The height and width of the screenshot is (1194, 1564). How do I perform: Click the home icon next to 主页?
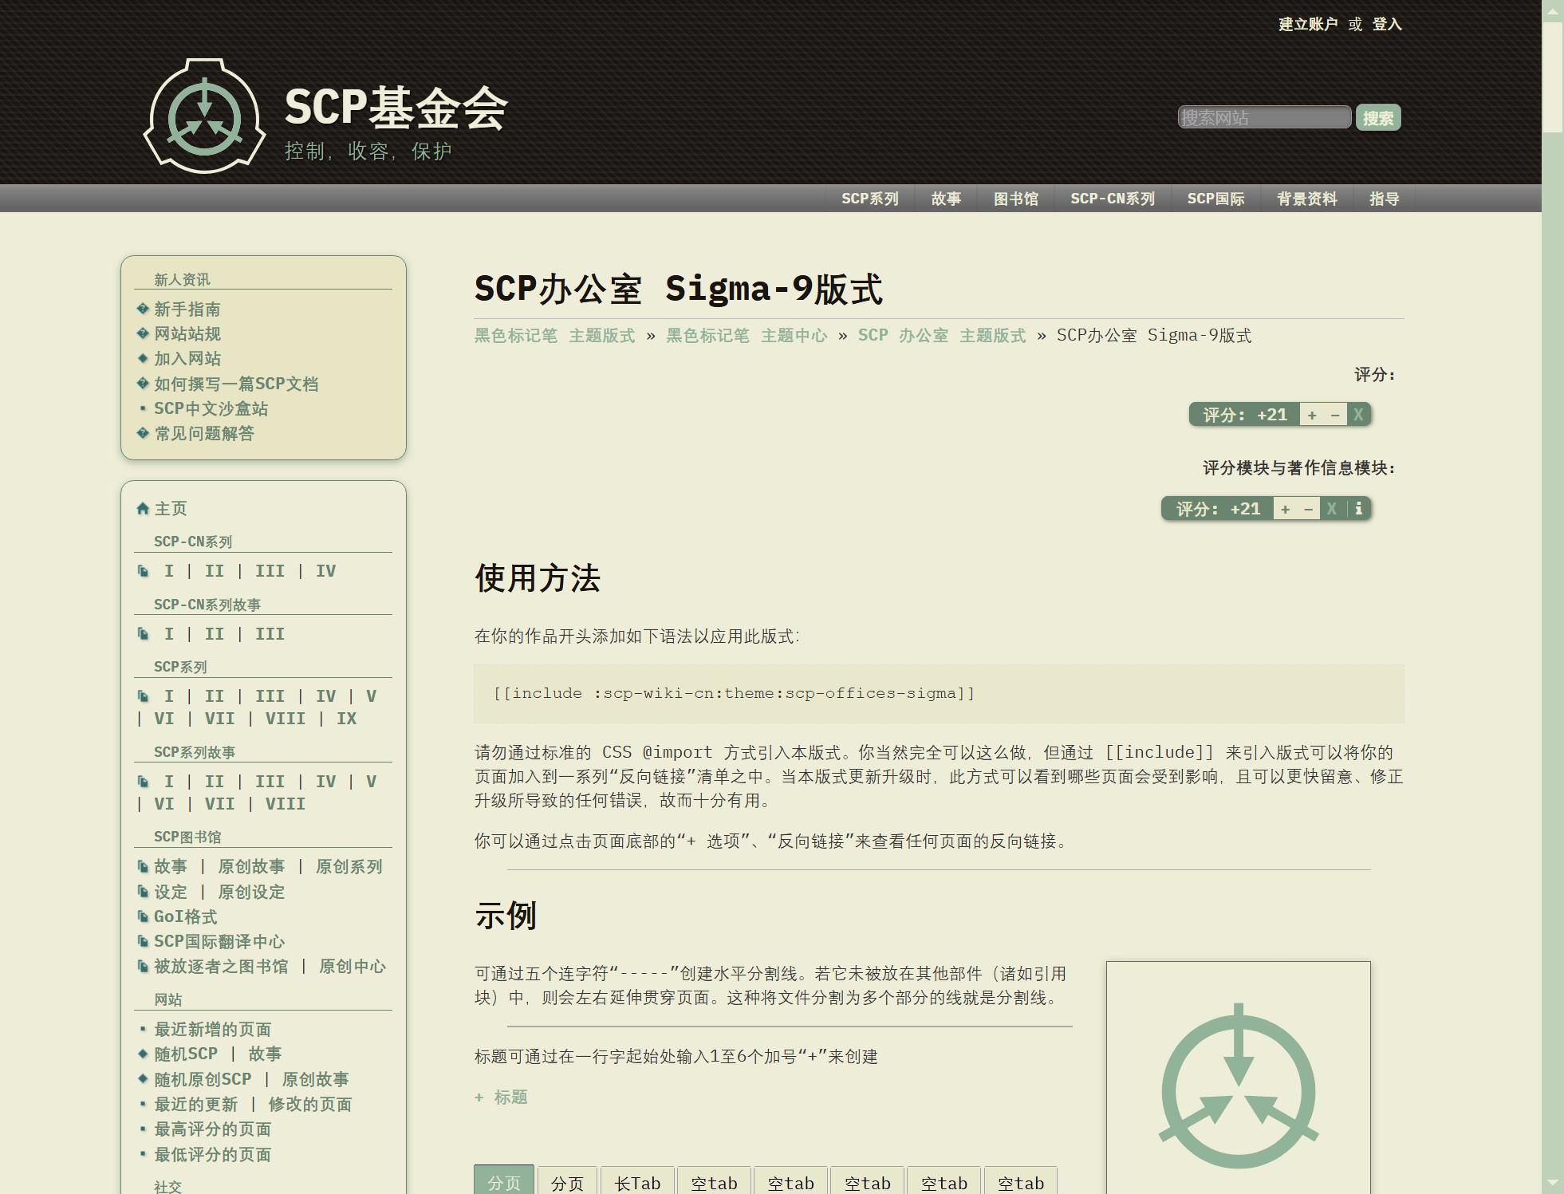[x=143, y=509]
